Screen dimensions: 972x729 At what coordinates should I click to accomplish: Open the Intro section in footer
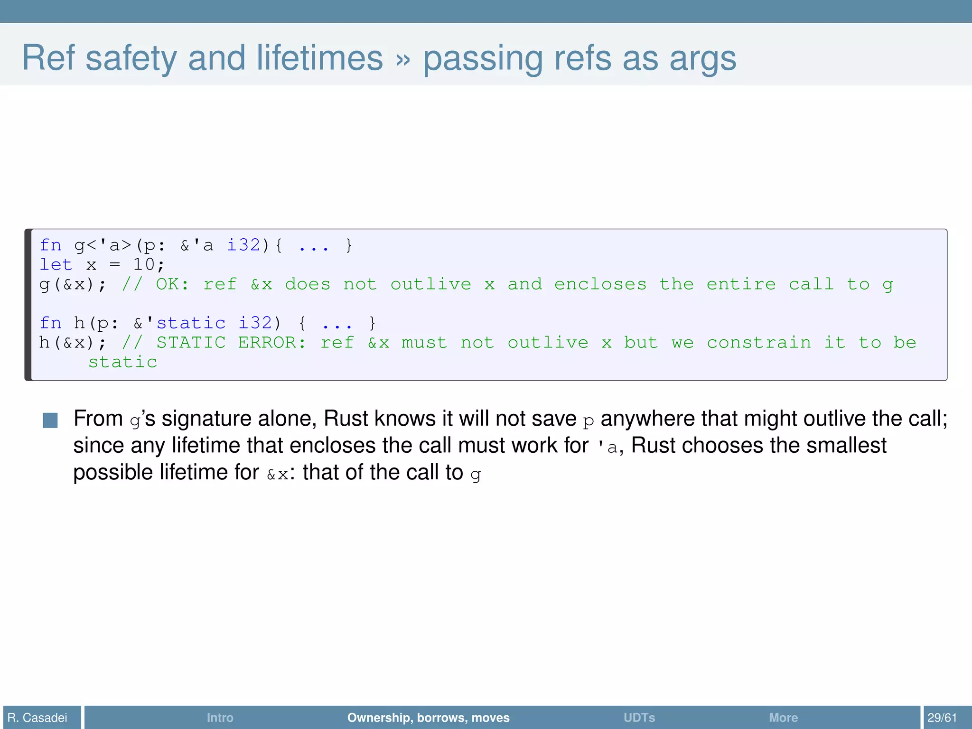click(x=220, y=718)
